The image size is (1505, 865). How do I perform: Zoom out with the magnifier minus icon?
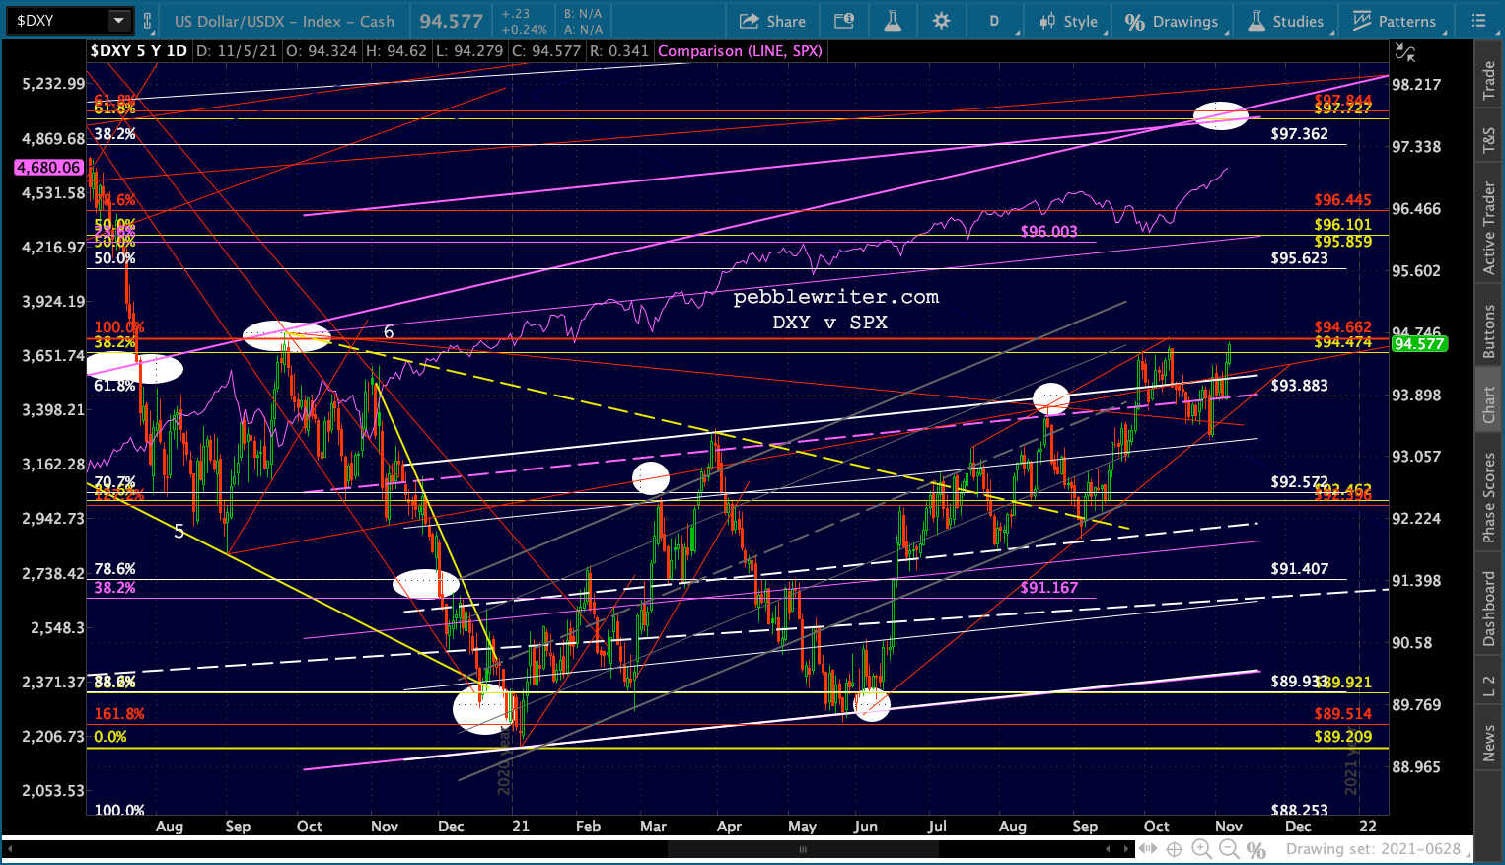1228,849
